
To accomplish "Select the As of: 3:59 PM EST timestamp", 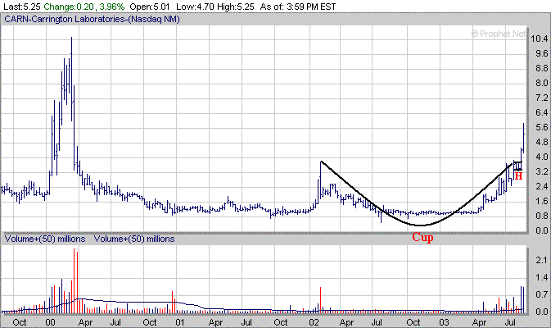I will click(298, 7).
